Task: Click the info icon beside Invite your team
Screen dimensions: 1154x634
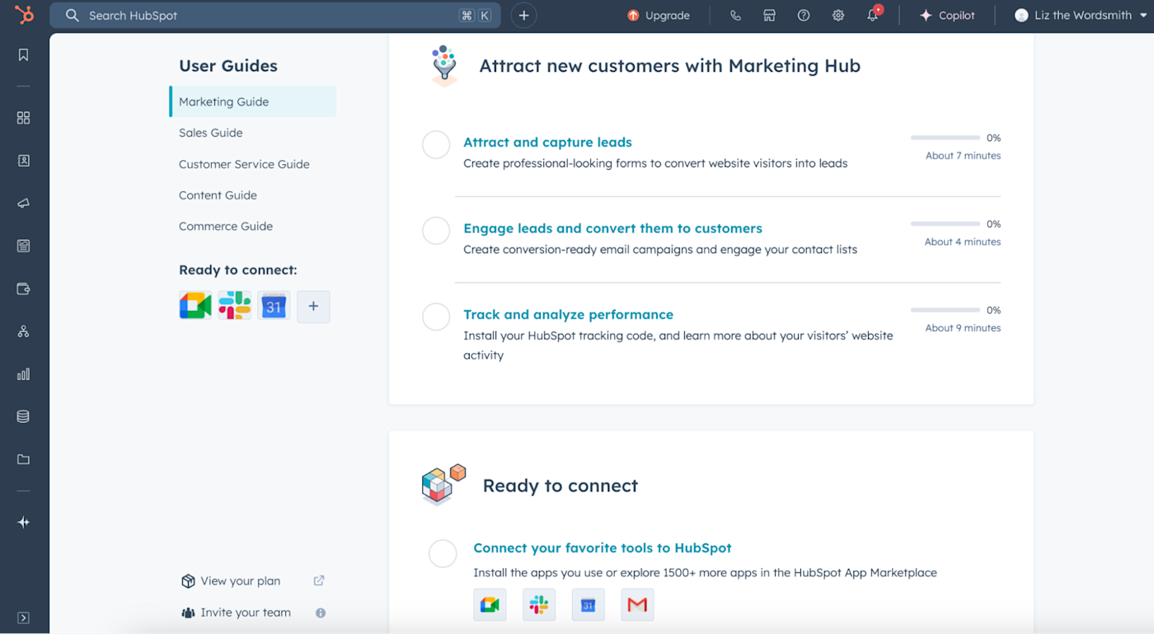Action: [x=321, y=613]
